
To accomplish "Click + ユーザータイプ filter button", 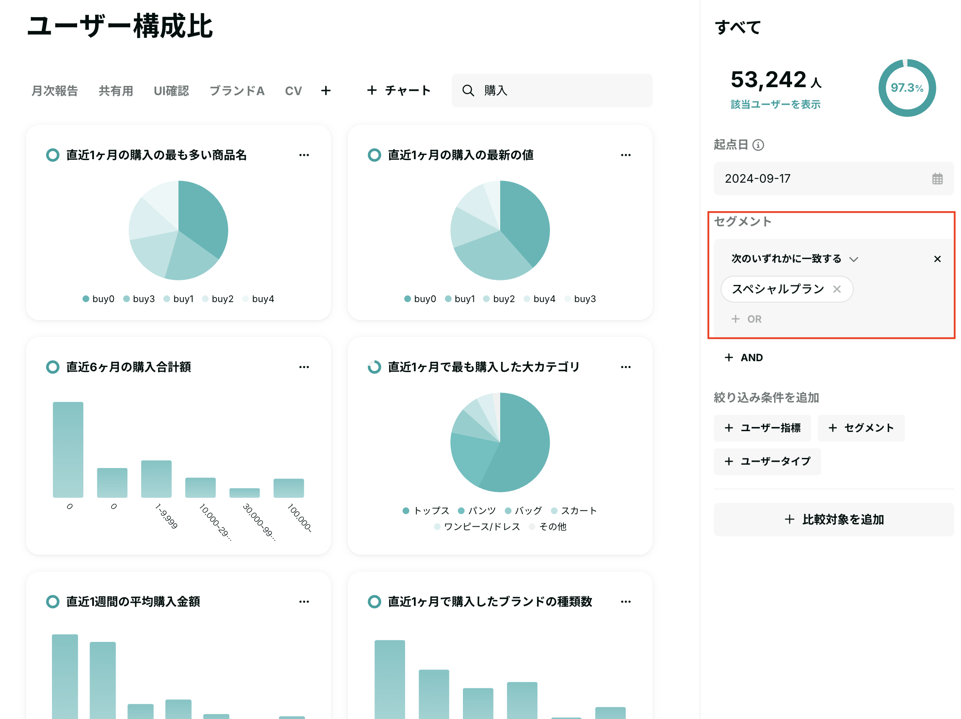I will coord(767,461).
